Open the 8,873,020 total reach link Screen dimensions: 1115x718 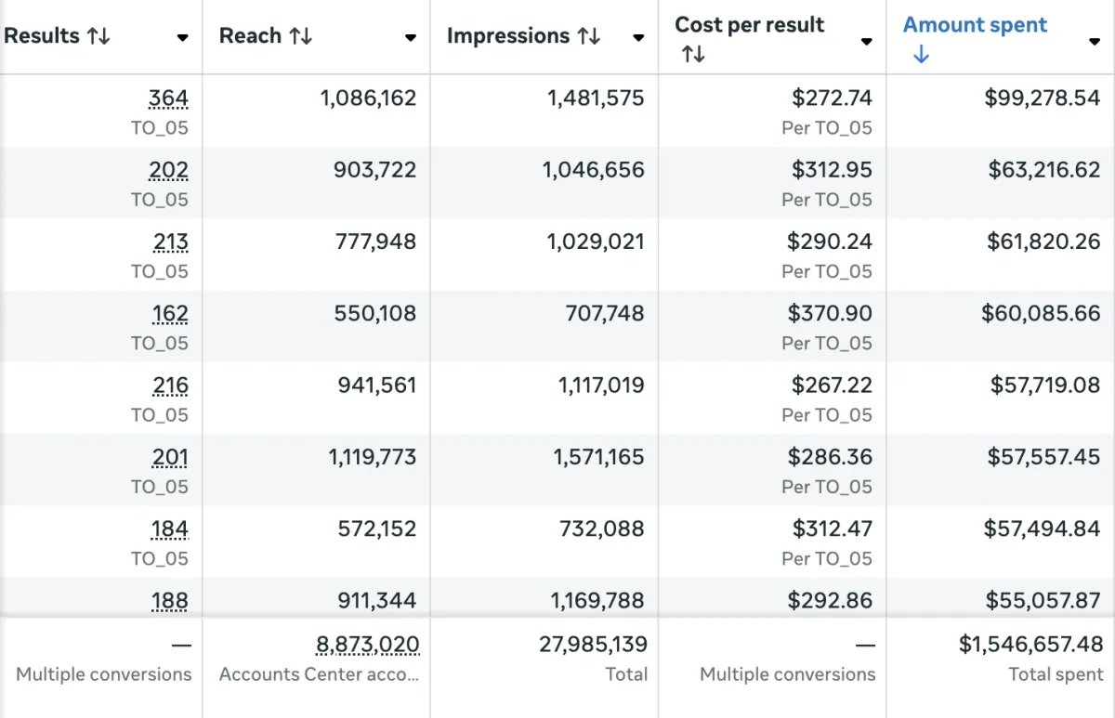(367, 645)
